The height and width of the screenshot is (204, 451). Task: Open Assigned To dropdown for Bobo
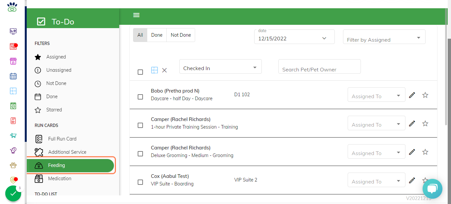coord(376,95)
